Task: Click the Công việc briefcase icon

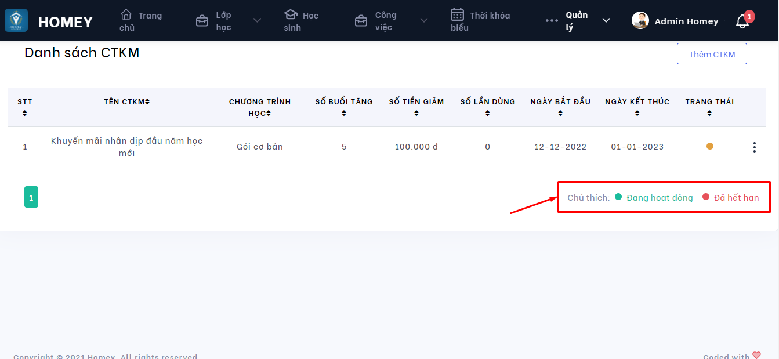Action: click(x=361, y=21)
